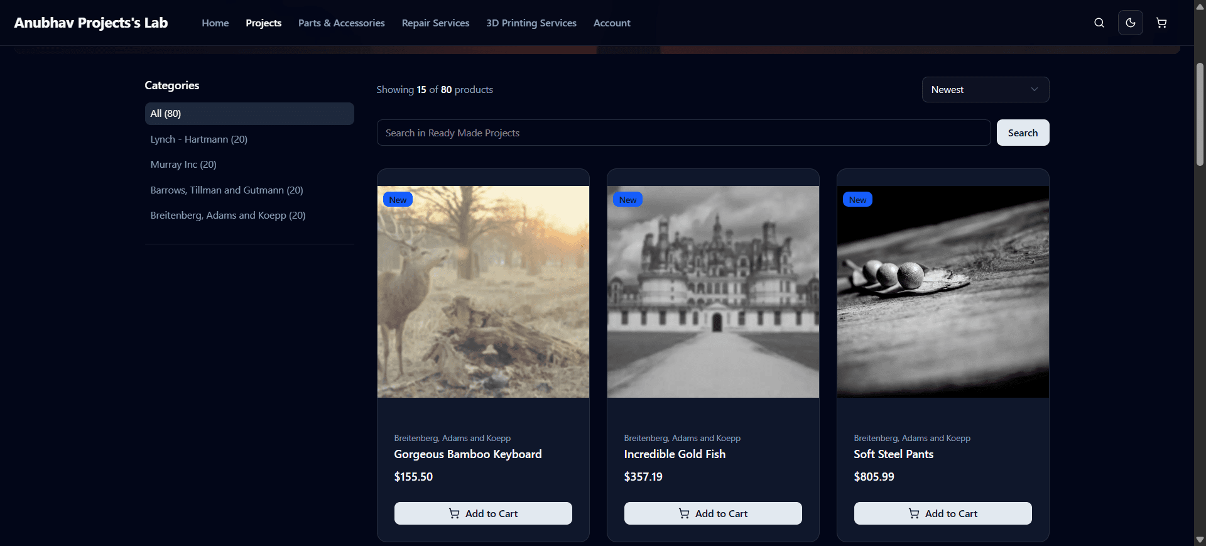This screenshot has height=546, width=1206.
Task: Toggle dark mode with the moon icon
Action: pos(1130,23)
